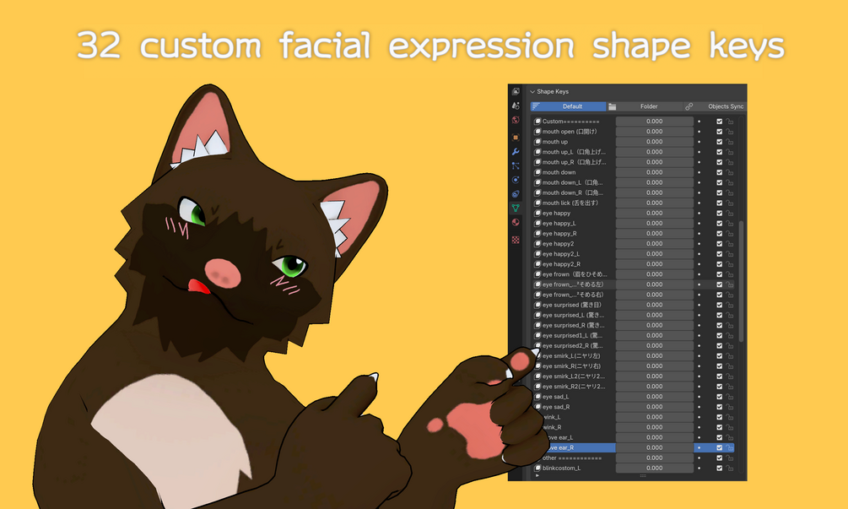Click the value slider for eye happy2_L
848x509 pixels.
(655, 254)
